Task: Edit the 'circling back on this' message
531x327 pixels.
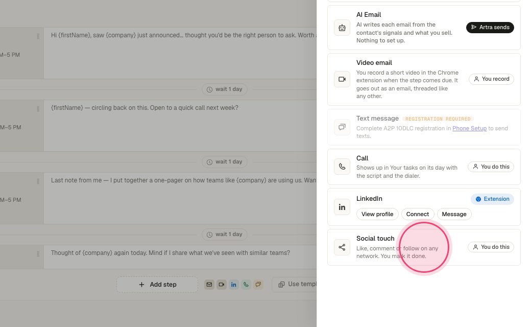Action: (x=180, y=126)
